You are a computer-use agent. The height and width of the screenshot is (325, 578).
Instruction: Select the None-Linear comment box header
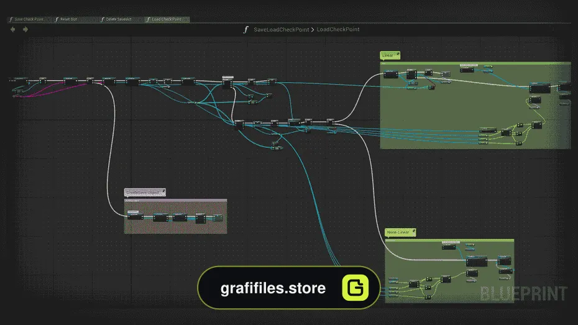pos(449,240)
